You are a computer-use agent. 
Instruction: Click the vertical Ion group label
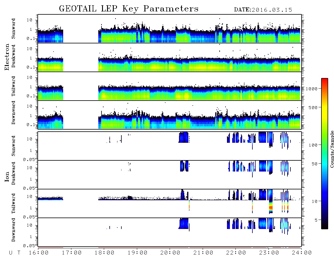(x=7, y=176)
